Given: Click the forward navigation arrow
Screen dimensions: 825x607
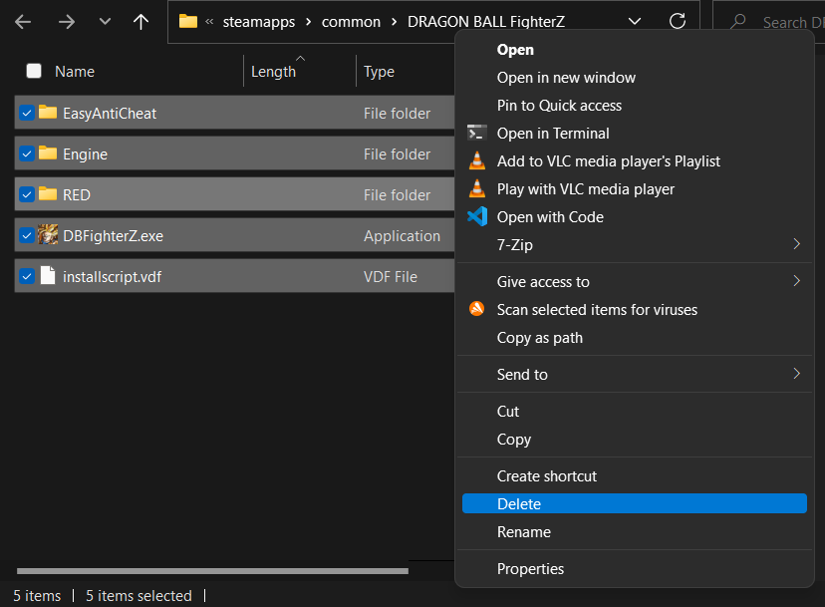Looking at the screenshot, I should pyautogui.click(x=67, y=22).
